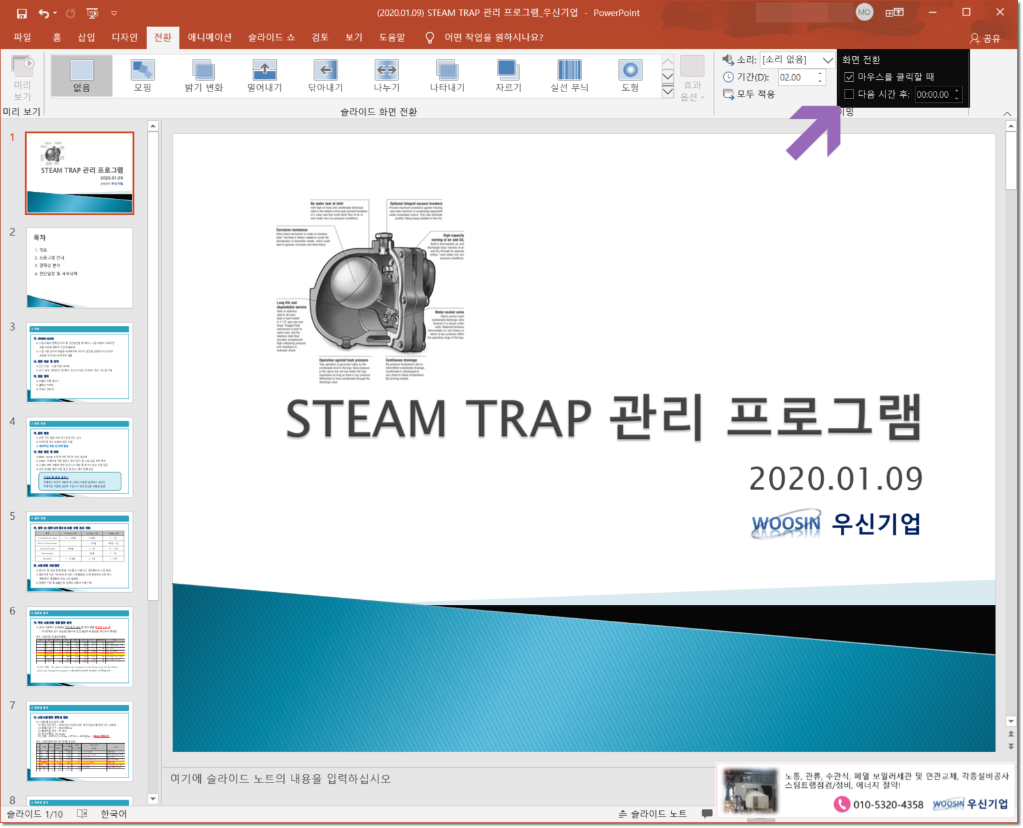Show the next row of the transition gallery
Viewport: 1023px width, 828px height.
tap(668, 76)
